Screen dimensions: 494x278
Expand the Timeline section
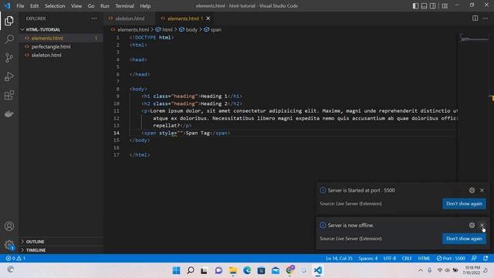pos(61,250)
